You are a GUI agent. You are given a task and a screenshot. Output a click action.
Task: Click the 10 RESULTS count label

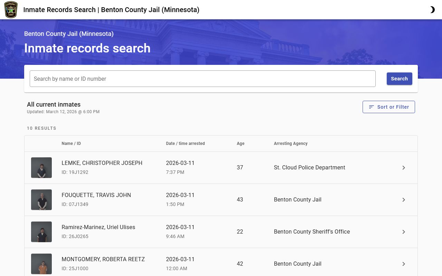[41, 128]
